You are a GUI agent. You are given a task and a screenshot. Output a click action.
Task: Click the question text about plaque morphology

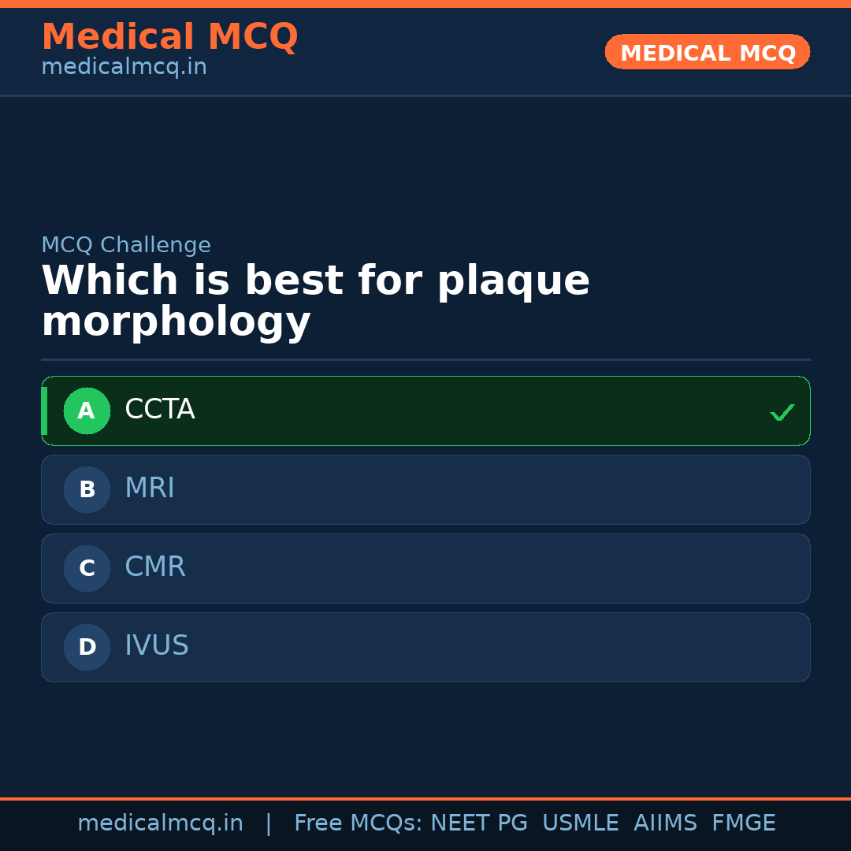pos(315,299)
